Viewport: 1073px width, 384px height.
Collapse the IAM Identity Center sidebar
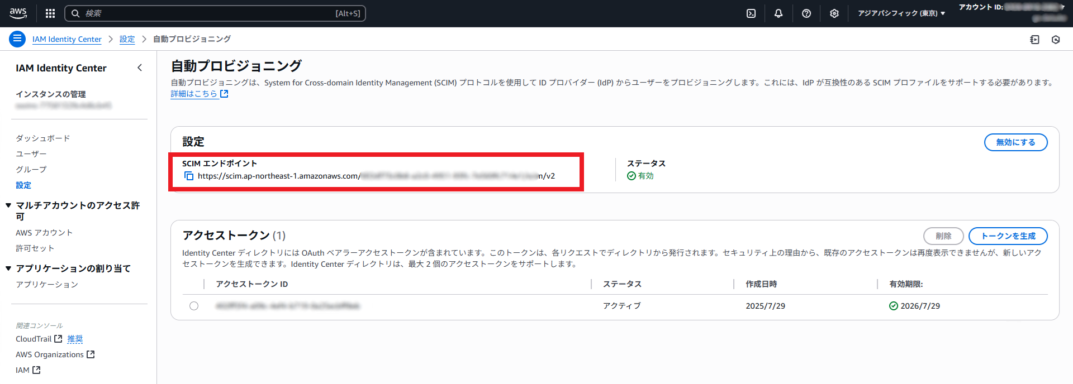click(140, 68)
